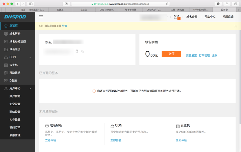The image size is (241, 152).
Task: Switch to the DNSPOD - G... tab
Action: [154, 10]
